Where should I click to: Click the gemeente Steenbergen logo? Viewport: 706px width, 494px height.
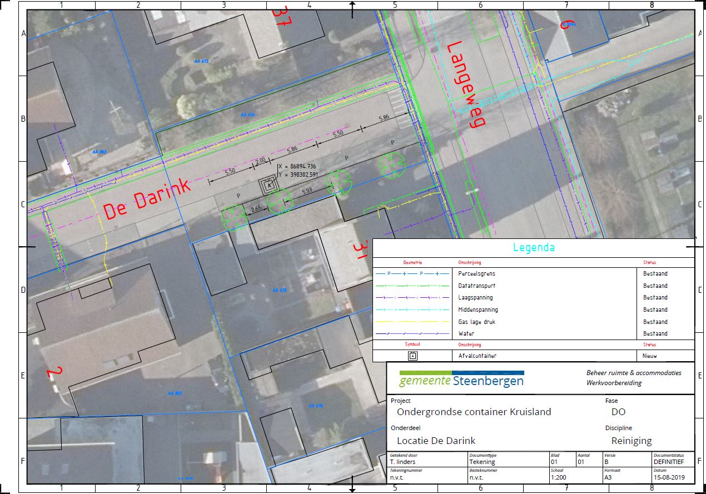[x=461, y=378]
